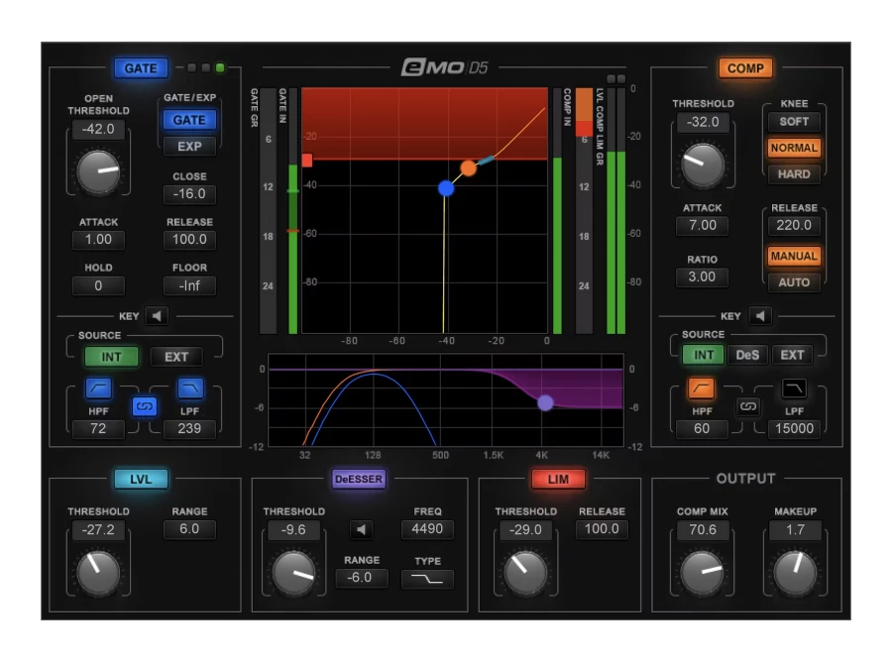The height and width of the screenshot is (662, 892).
Task: Toggle the GATE module on/off
Action: click(141, 68)
